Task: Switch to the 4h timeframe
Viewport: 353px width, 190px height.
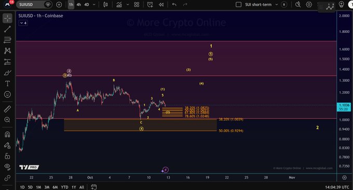Action: (78, 5)
